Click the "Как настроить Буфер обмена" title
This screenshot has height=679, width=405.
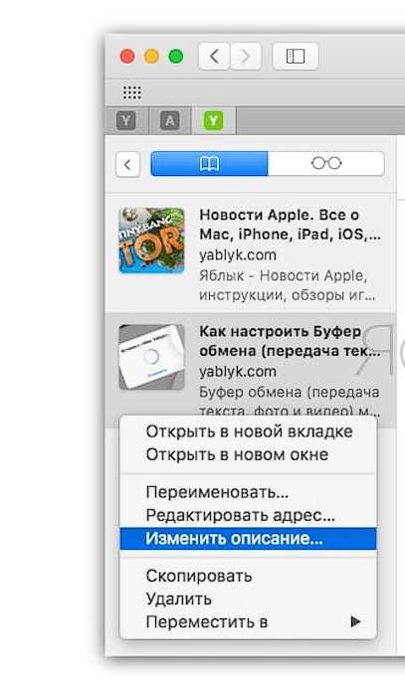click(290, 341)
